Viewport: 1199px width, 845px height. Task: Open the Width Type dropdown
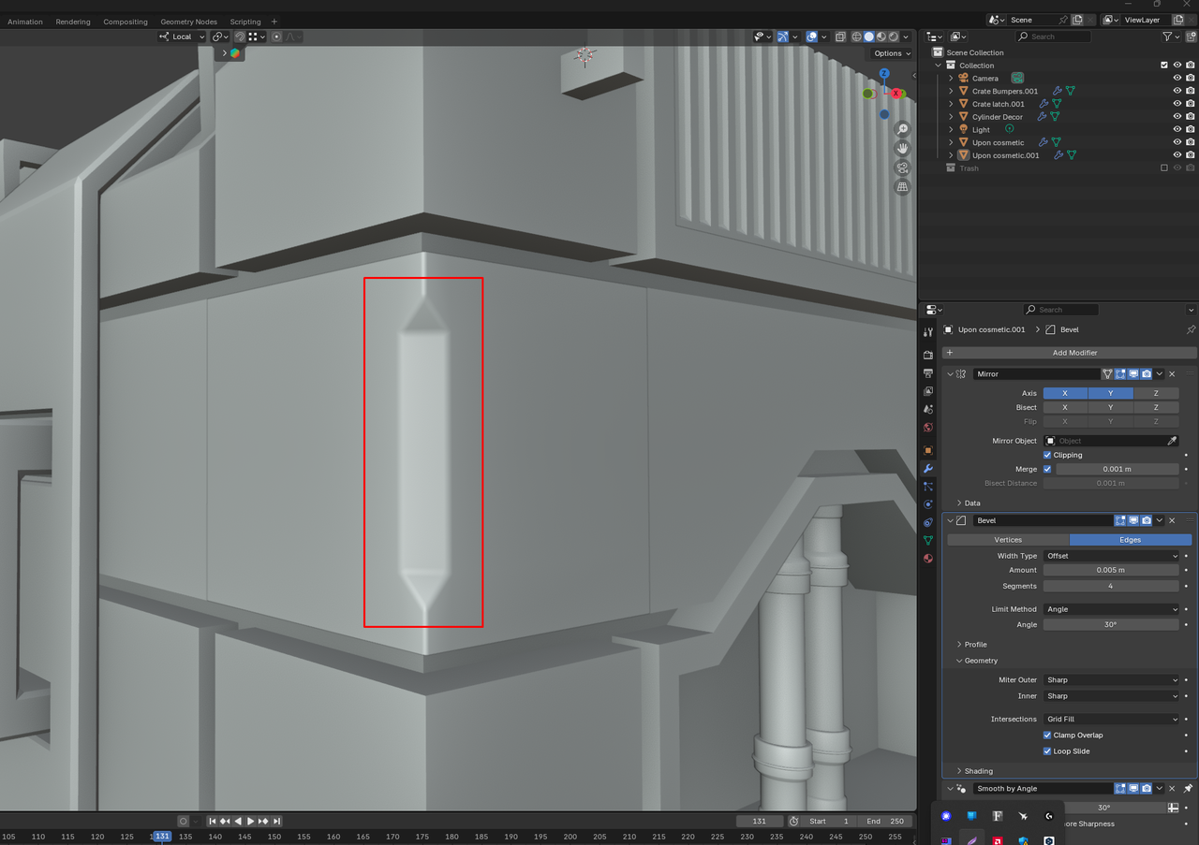click(1111, 556)
